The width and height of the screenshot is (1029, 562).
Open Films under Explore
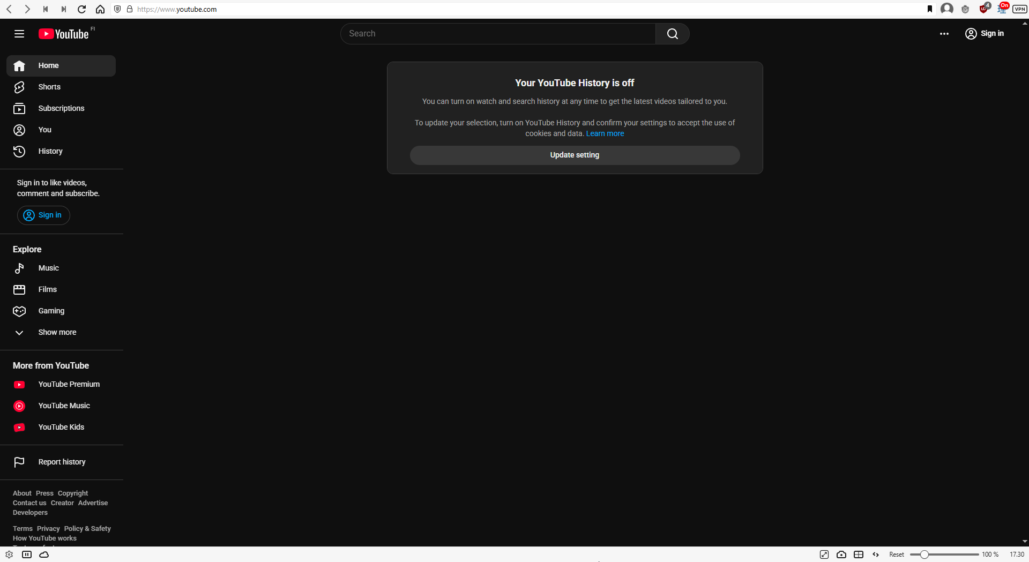tap(61, 290)
